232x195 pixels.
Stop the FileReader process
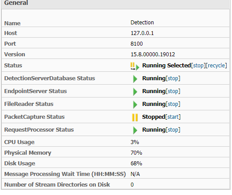[173, 104]
